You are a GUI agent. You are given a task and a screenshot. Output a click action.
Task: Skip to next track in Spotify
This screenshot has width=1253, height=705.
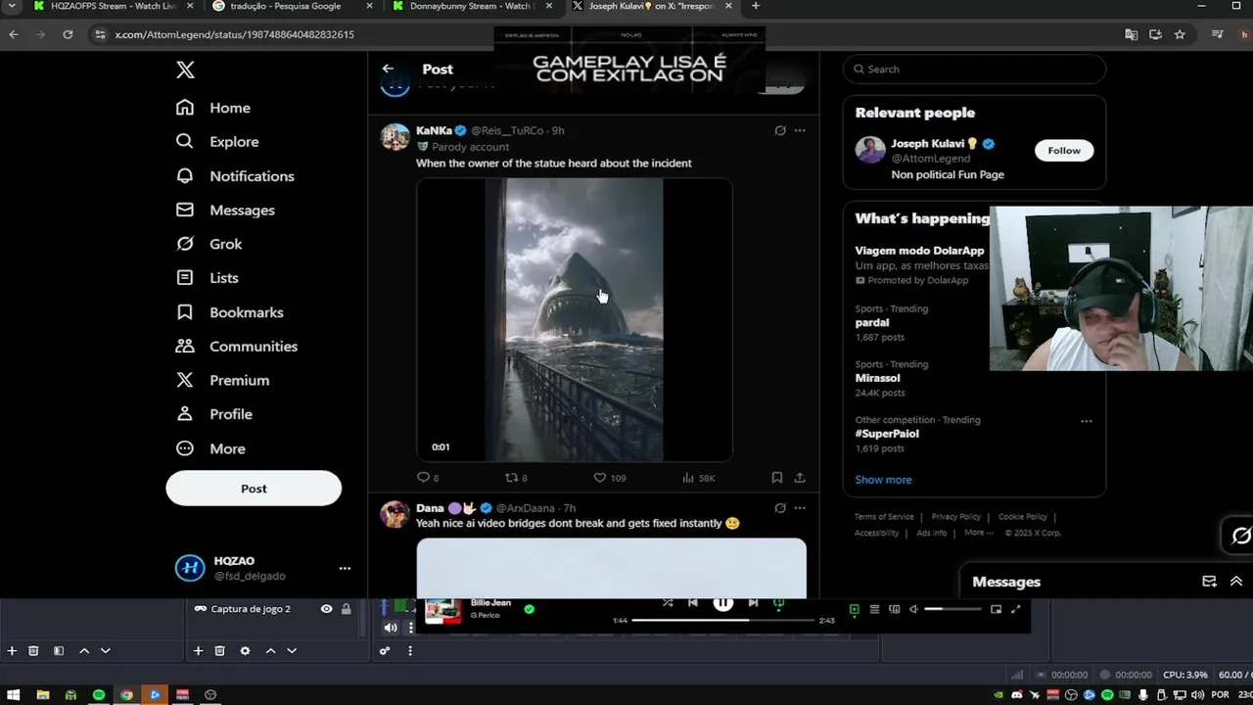(x=753, y=603)
